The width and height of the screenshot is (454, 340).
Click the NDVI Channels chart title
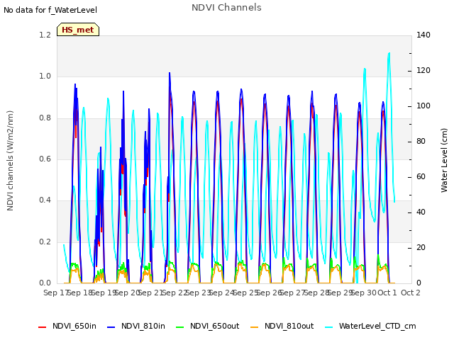pos(226,8)
